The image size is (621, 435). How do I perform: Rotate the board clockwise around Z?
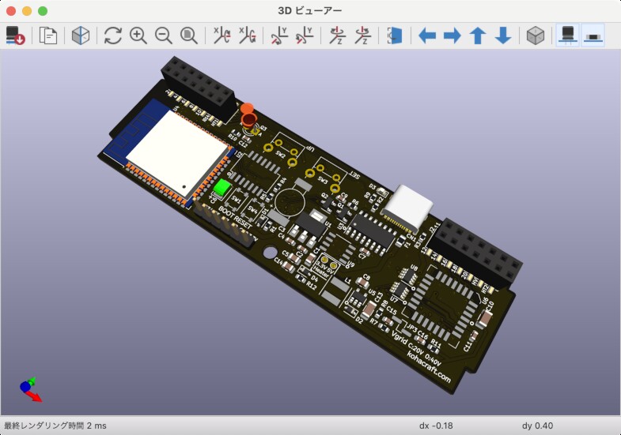[338, 36]
